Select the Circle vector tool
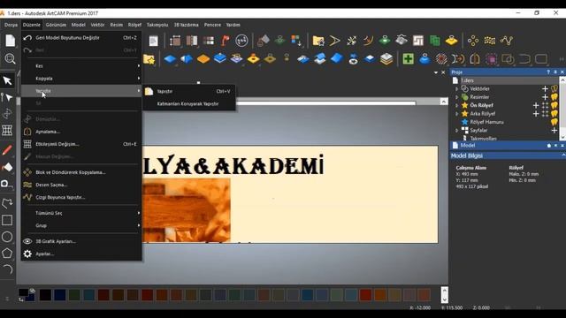 (7, 237)
